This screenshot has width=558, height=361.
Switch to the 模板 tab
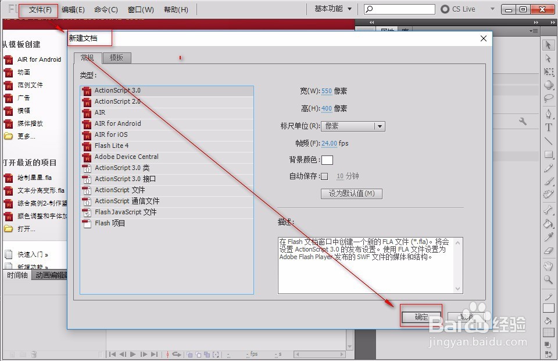[x=117, y=58]
